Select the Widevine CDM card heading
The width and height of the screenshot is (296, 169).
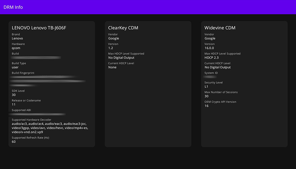(x=220, y=28)
